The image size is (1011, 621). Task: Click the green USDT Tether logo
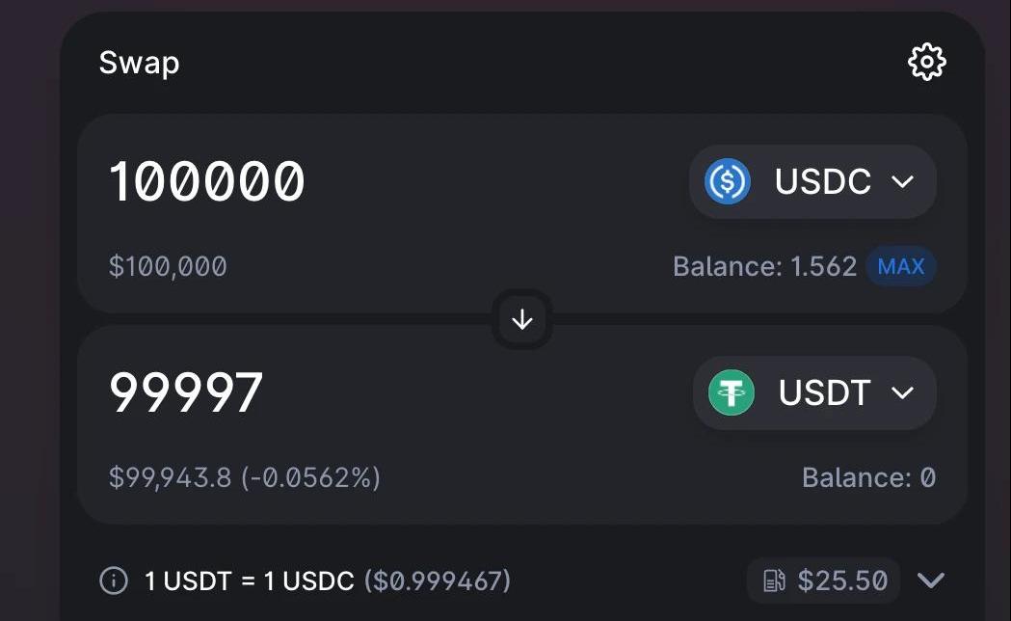(x=732, y=393)
